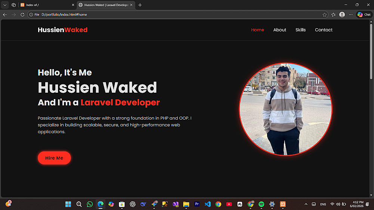The width and height of the screenshot is (374, 210).
Task: Add this page to favorites star
Action: (x=324, y=15)
